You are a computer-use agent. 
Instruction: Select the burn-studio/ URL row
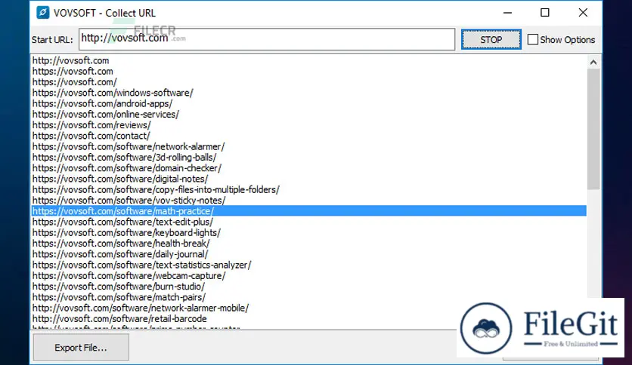click(309, 287)
